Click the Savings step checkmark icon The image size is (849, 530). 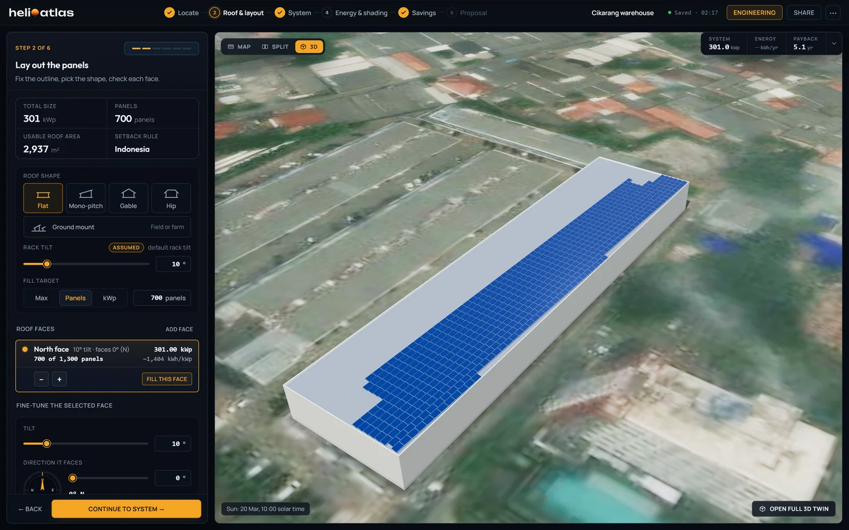point(403,12)
